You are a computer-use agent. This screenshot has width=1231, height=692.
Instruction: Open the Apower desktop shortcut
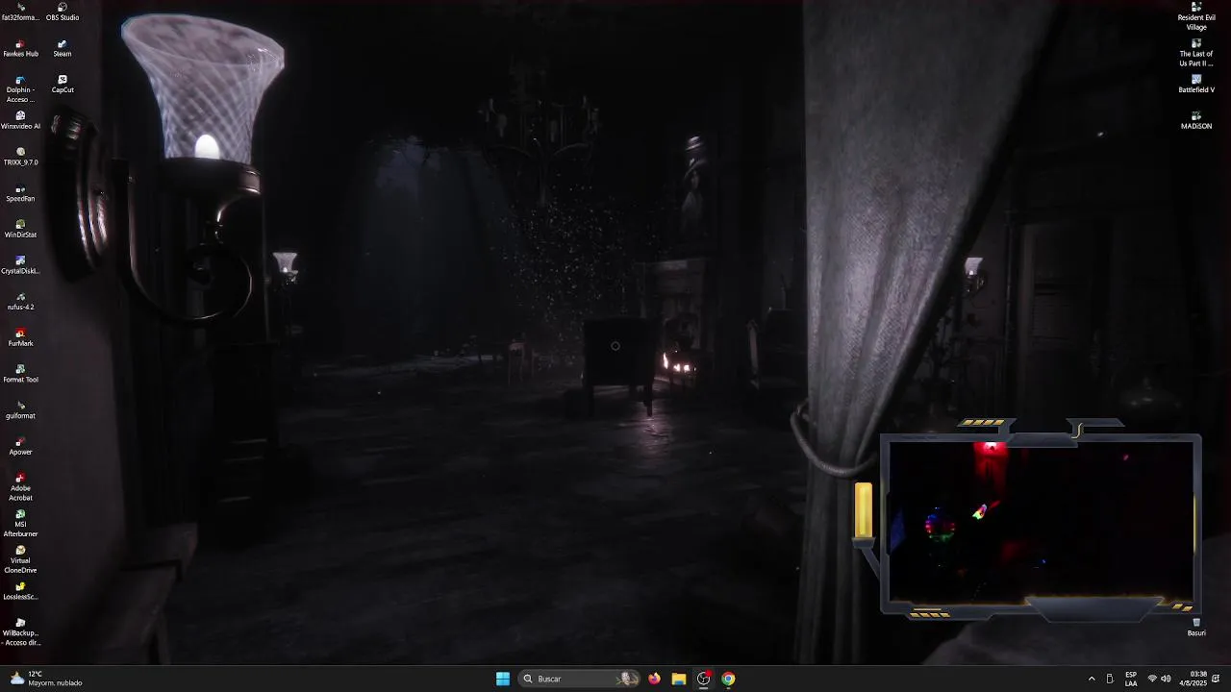[x=20, y=446]
